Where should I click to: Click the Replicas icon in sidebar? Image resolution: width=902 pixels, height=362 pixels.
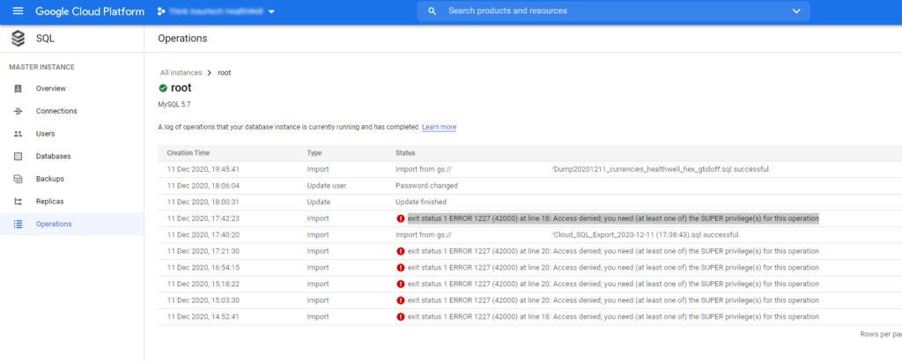pyautogui.click(x=18, y=202)
